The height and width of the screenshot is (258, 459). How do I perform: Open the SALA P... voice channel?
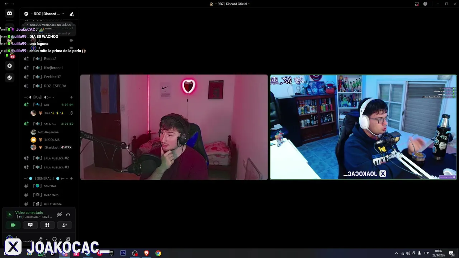[x=48, y=124]
